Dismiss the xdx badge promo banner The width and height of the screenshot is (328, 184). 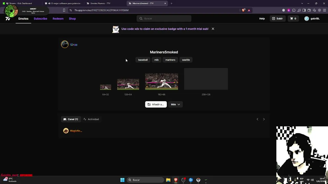(213, 29)
